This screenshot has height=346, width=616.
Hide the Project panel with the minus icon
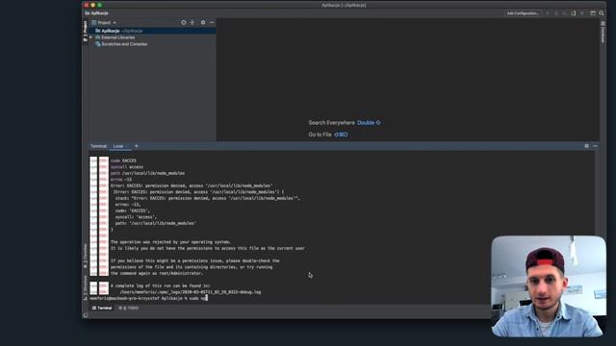(212, 23)
